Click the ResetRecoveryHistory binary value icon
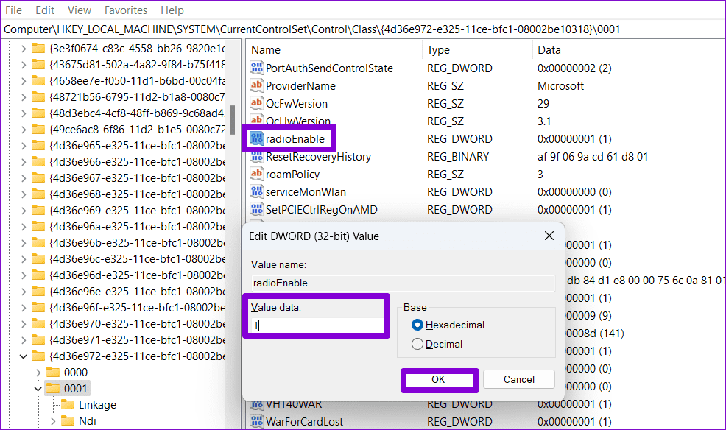The width and height of the screenshot is (726, 430). tap(256, 157)
